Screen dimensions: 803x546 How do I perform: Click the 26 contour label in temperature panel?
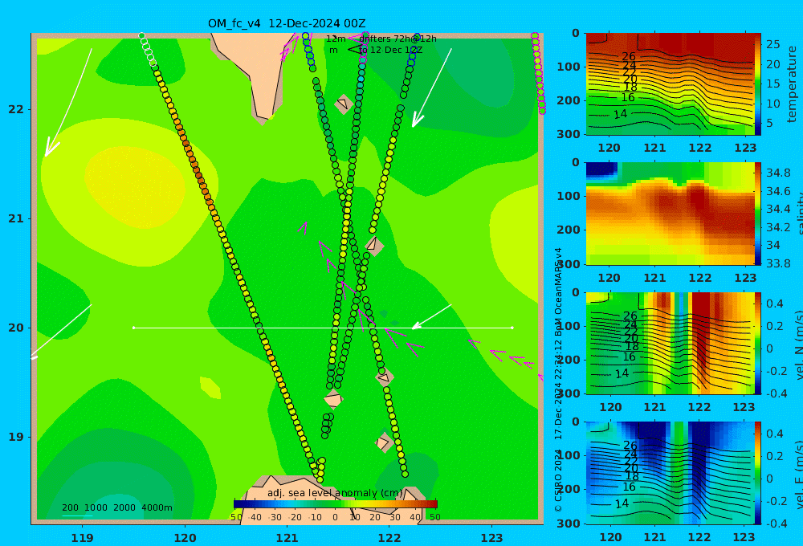point(629,56)
